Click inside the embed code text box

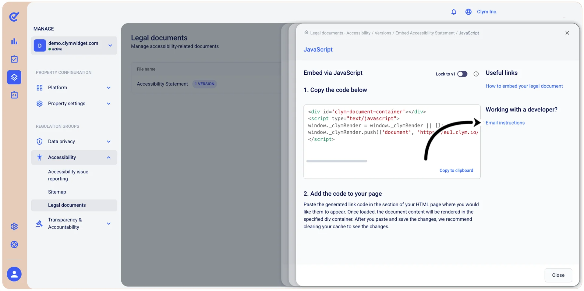click(x=392, y=142)
